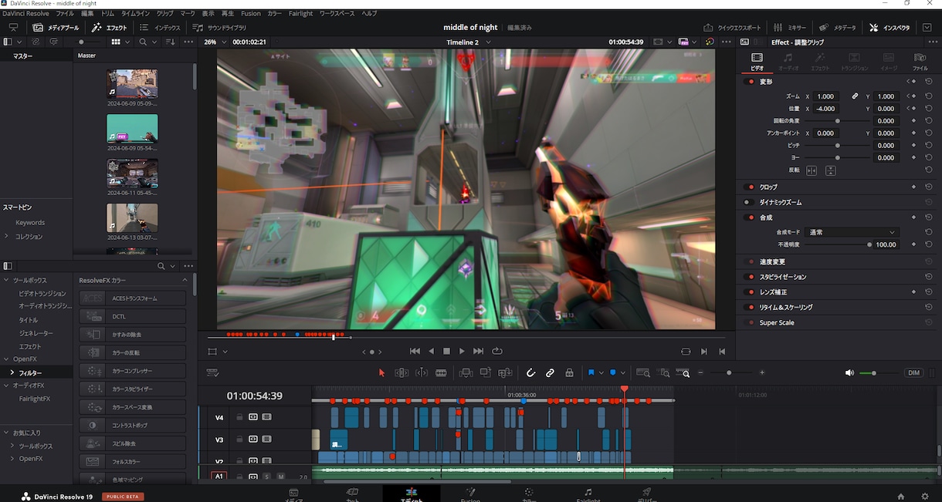Screen dimensions: 942x502
Task: Show the メタデータ panel
Action: pyautogui.click(x=837, y=27)
